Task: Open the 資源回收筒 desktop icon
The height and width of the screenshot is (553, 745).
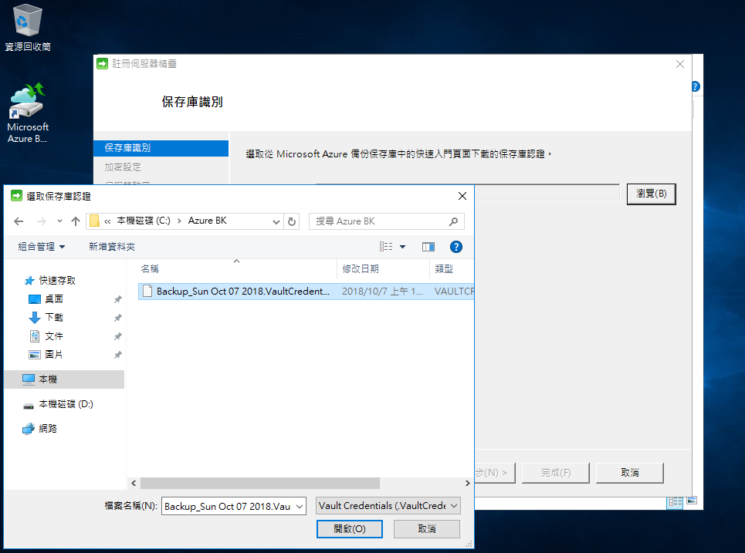Action: (27, 28)
